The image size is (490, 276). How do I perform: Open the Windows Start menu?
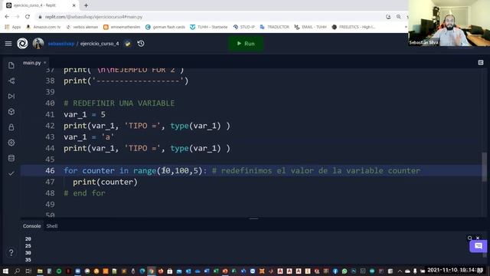point(5,271)
